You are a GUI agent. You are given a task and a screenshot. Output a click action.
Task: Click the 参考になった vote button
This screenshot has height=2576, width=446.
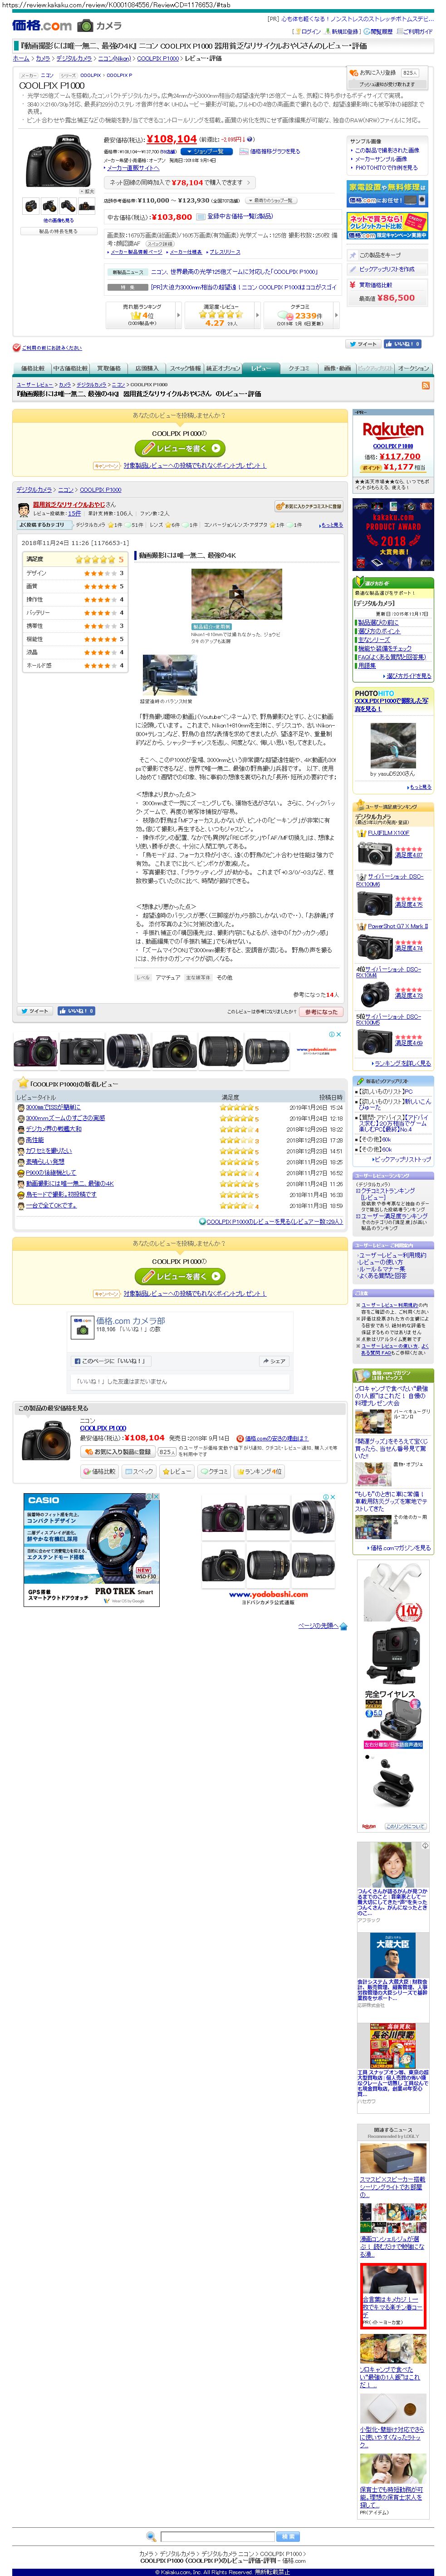(321, 1011)
